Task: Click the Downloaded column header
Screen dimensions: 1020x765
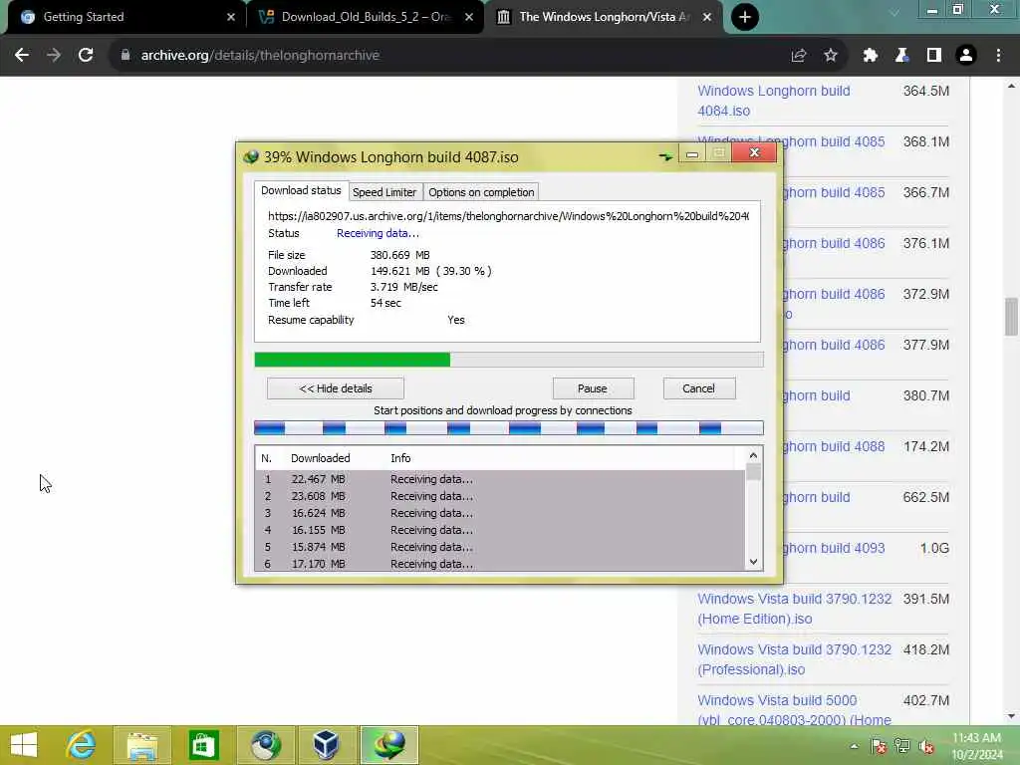Action: click(321, 458)
